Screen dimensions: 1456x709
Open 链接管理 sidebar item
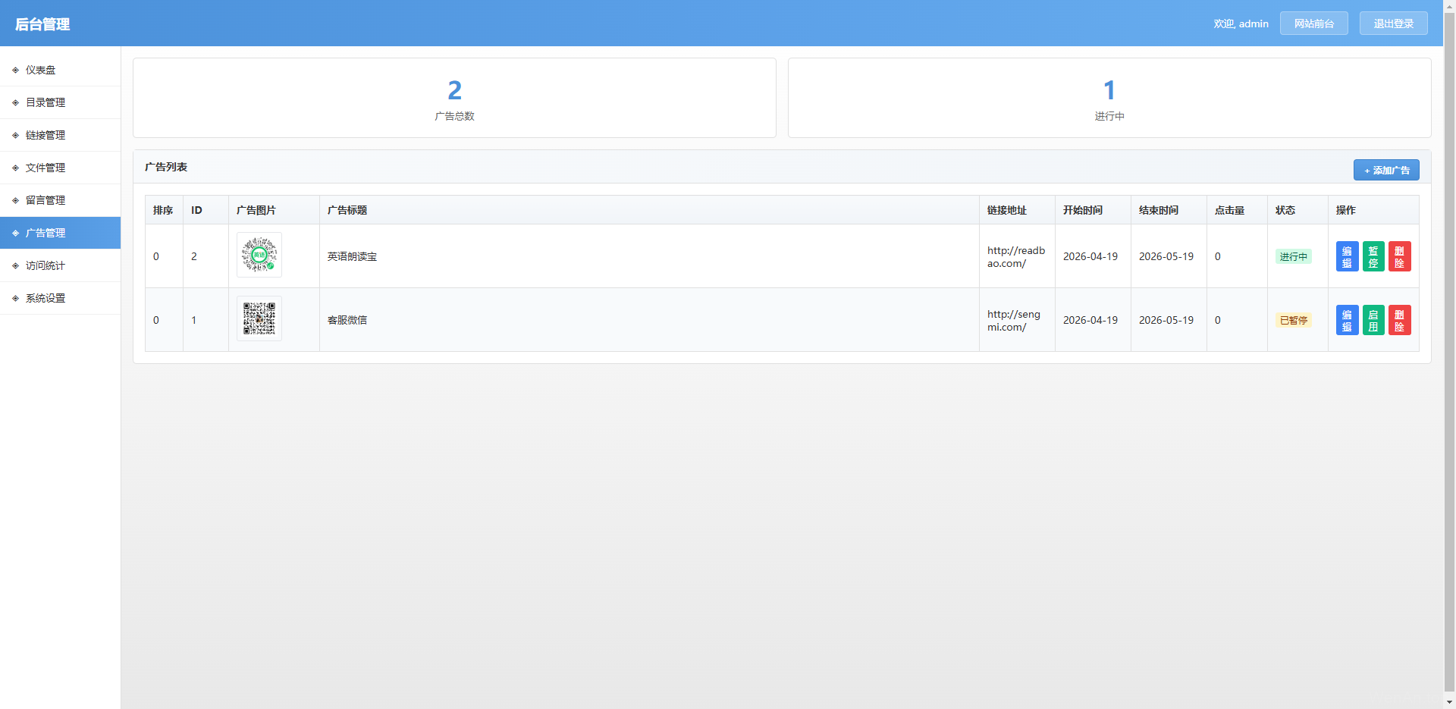[x=45, y=135]
